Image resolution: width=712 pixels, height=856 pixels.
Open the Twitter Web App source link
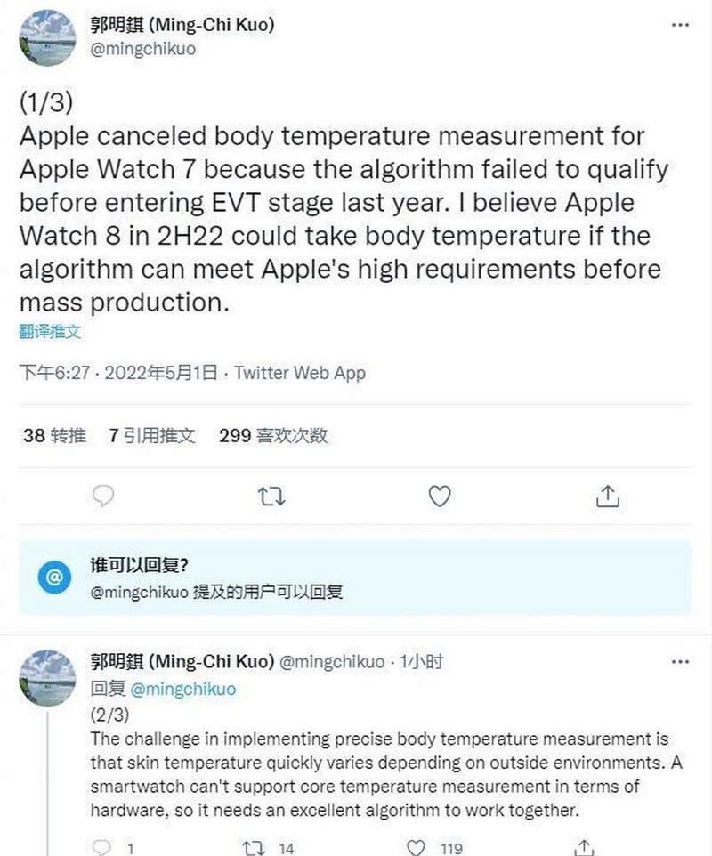[300, 373]
